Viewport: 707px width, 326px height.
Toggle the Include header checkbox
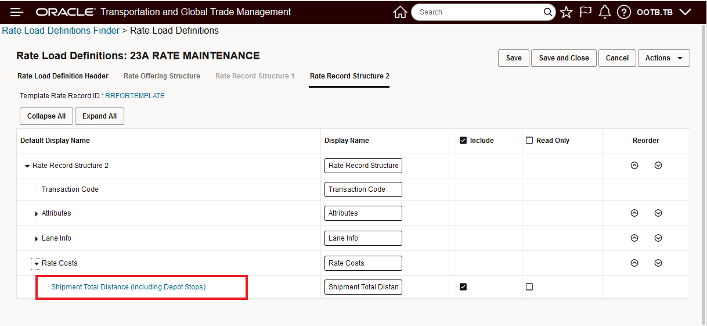463,141
